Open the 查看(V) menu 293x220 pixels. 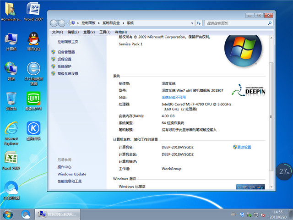[x=89, y=32]
